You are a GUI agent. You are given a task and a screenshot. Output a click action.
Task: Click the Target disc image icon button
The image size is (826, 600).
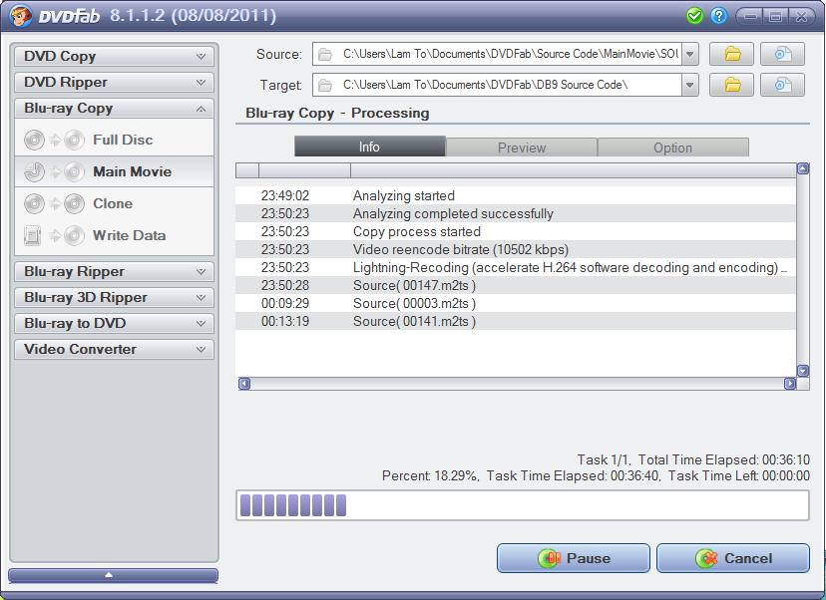[x=782, y=85]
